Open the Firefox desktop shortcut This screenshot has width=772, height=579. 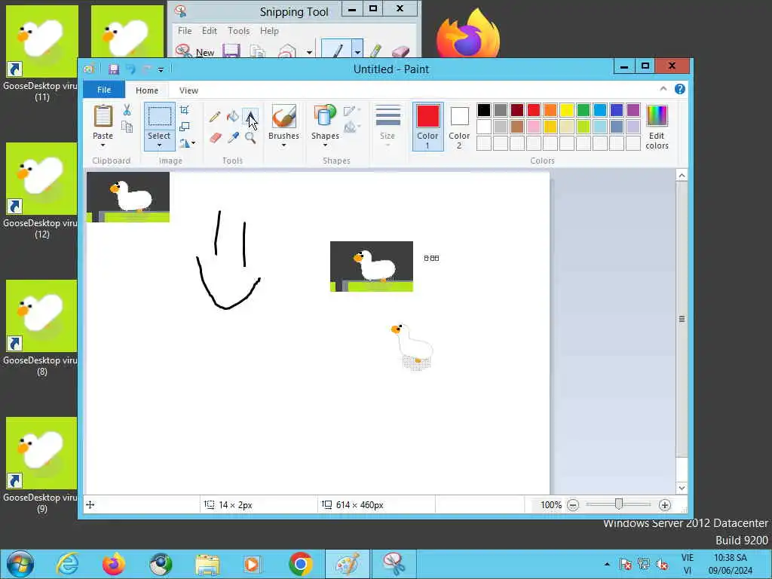click(468, 33)
